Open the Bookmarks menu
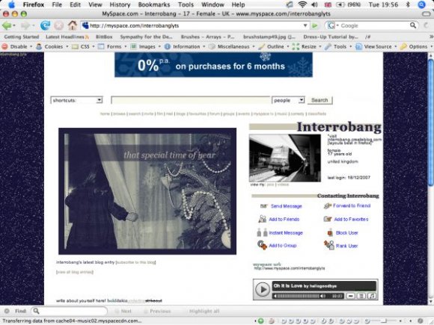Screen dimensions: 434x325 pyautogui.click(x=154, y=4)
